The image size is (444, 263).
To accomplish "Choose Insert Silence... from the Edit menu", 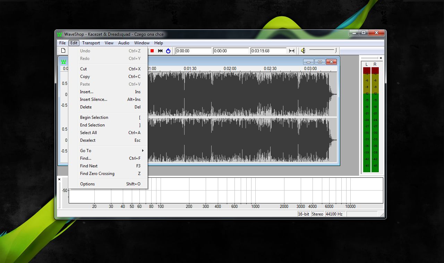I will pos(108,99).
